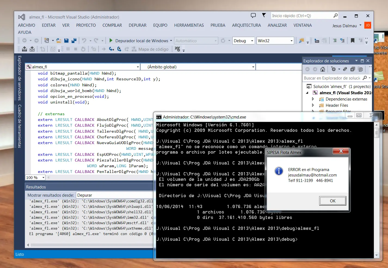
Task: Open the DEPURAR menu
Action: point(137,25)
